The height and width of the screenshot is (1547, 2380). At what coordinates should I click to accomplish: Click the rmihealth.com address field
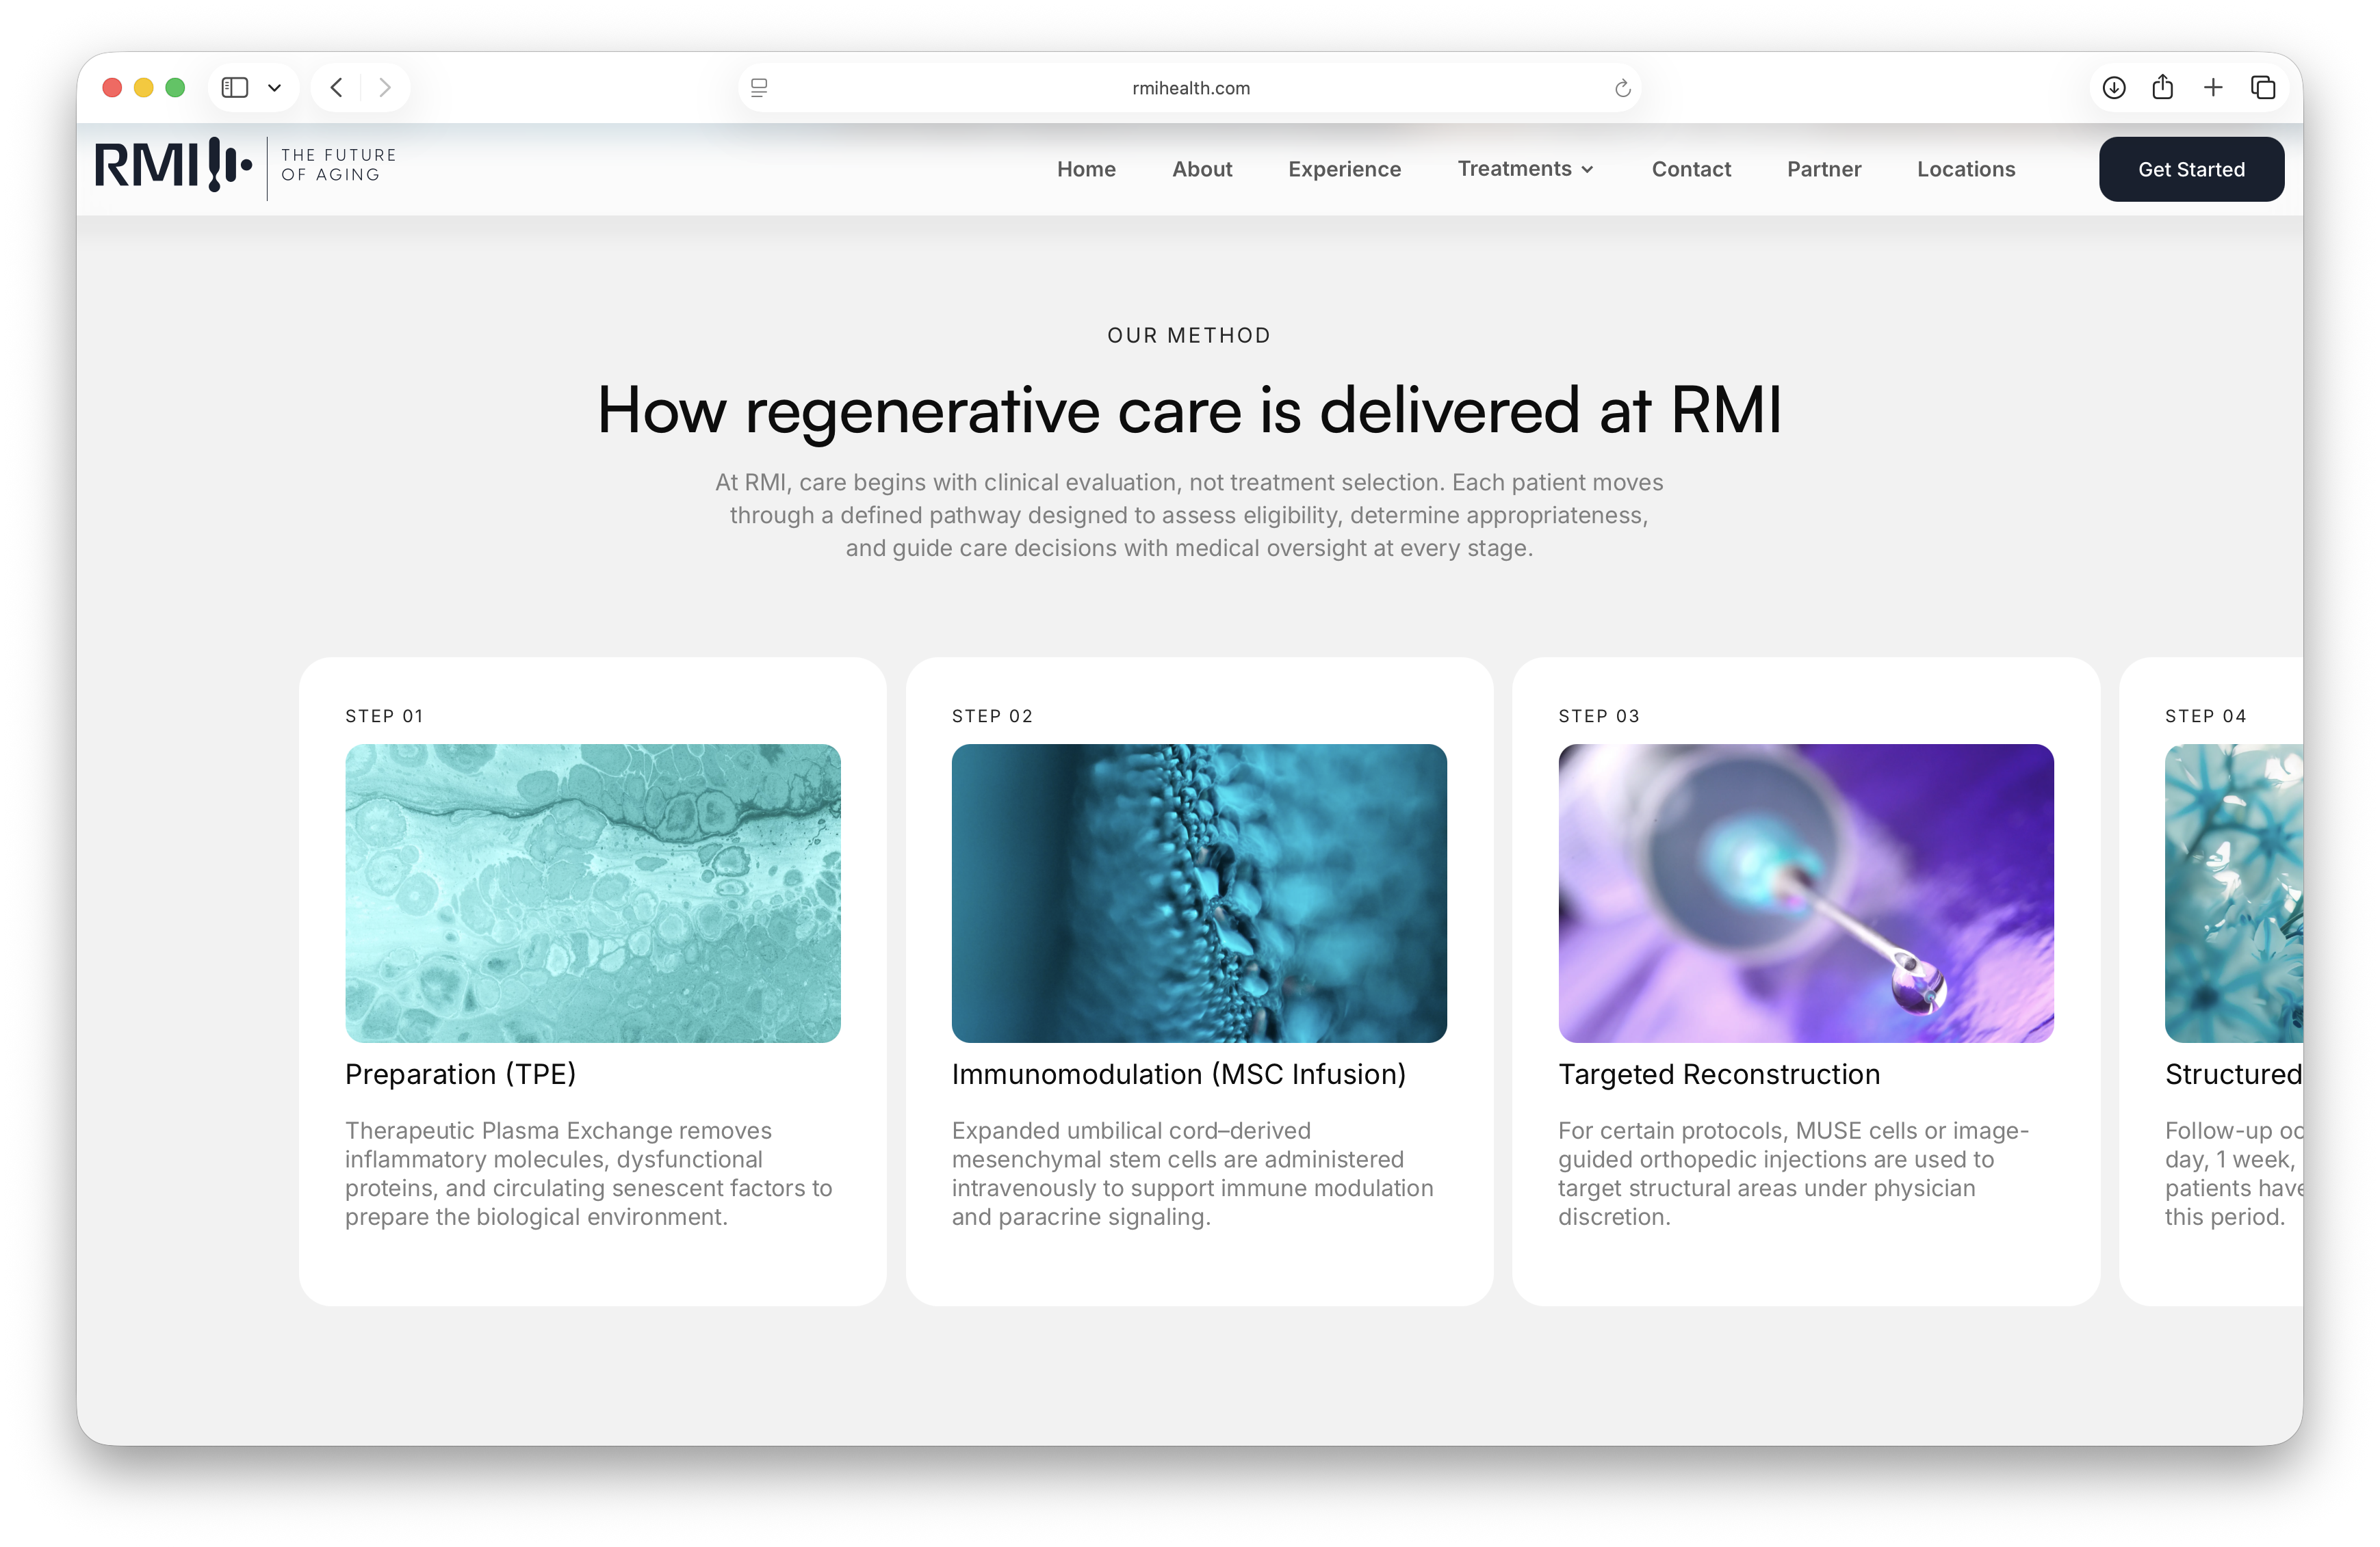click(x=1190, y=88)
